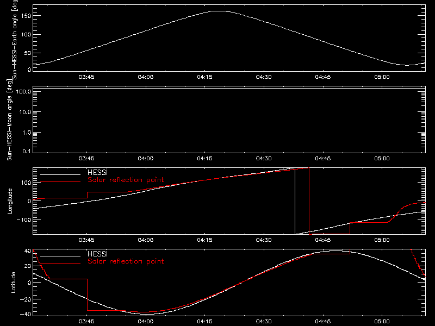Click '03:45' under the Earth angle plot
Image resolution: width=435 pixels, height=326 pixels.
point(86,77)
